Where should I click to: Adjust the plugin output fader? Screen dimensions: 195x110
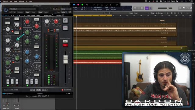point(66,60)
